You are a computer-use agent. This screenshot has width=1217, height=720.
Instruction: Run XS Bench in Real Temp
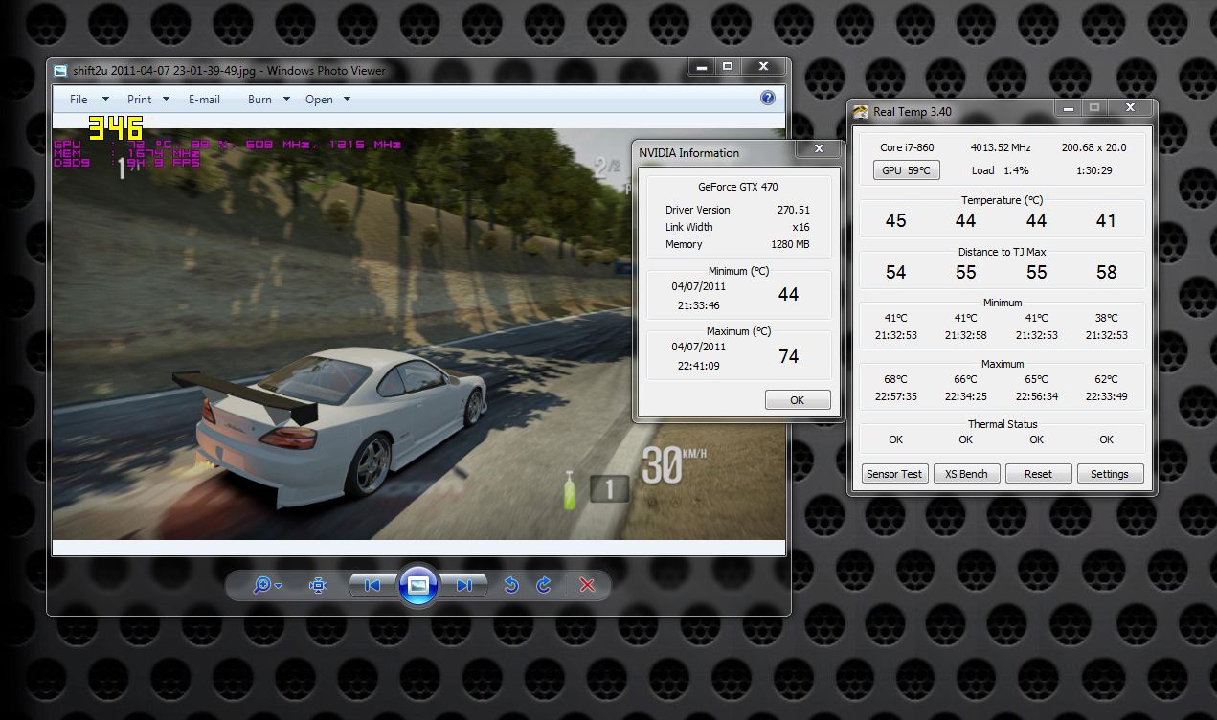[x=966, y=473]
